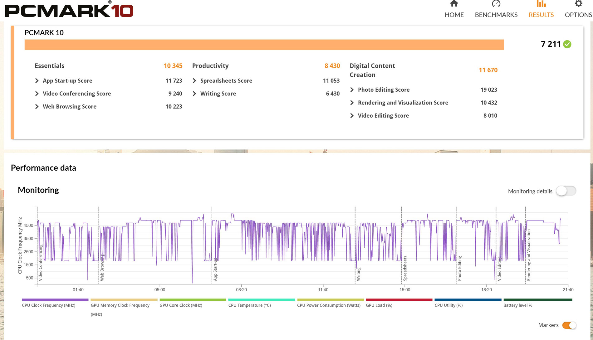Open Options via the gear icon
This screenshot has height=340, width=593.
[x=578, y=4]
